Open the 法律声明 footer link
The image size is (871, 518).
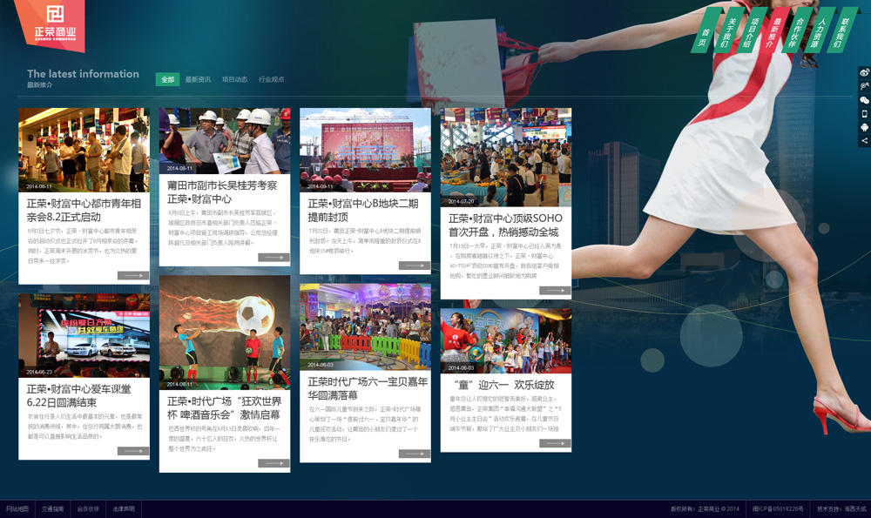pos(124,508)
